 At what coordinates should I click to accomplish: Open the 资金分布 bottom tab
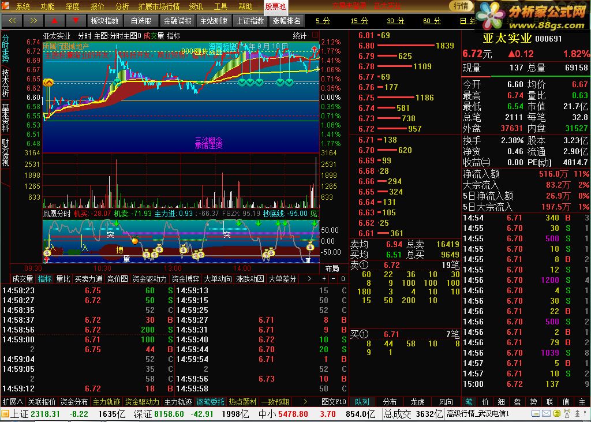point(74,402)
